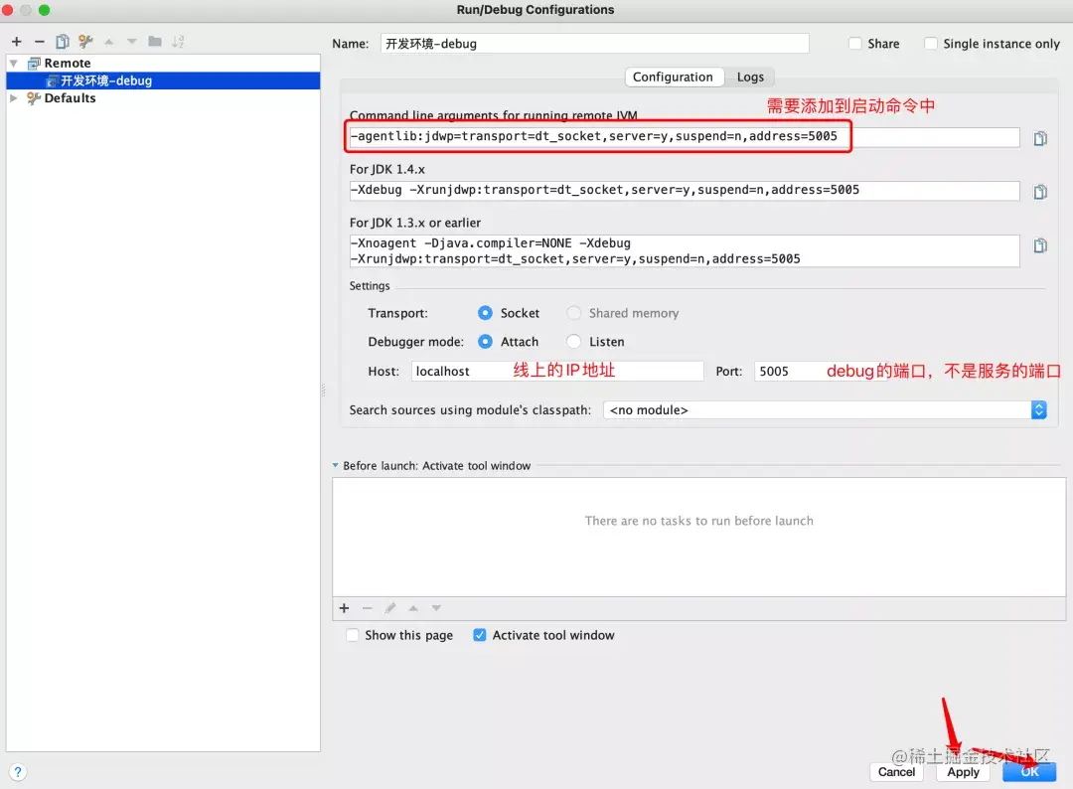The width and height of the screenshot is (1073, 789).
Task: Add a new configuration with plus icon
Action: pyautogui.click(x=17, y=42)
